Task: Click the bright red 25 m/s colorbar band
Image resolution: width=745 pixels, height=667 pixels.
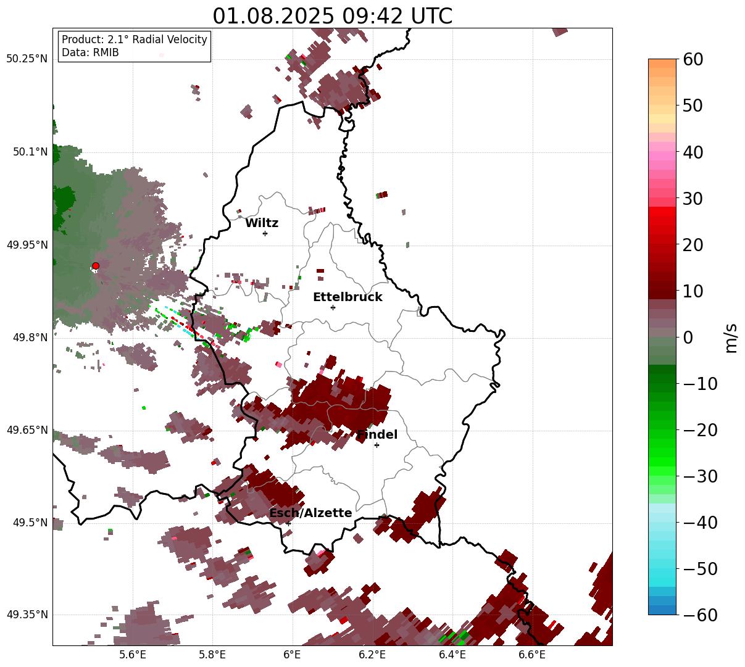Action: coord(662,221)
